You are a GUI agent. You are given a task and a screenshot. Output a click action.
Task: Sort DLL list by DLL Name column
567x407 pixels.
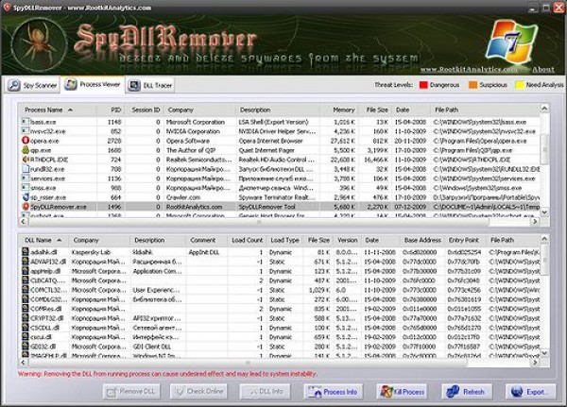click(43, 240)
